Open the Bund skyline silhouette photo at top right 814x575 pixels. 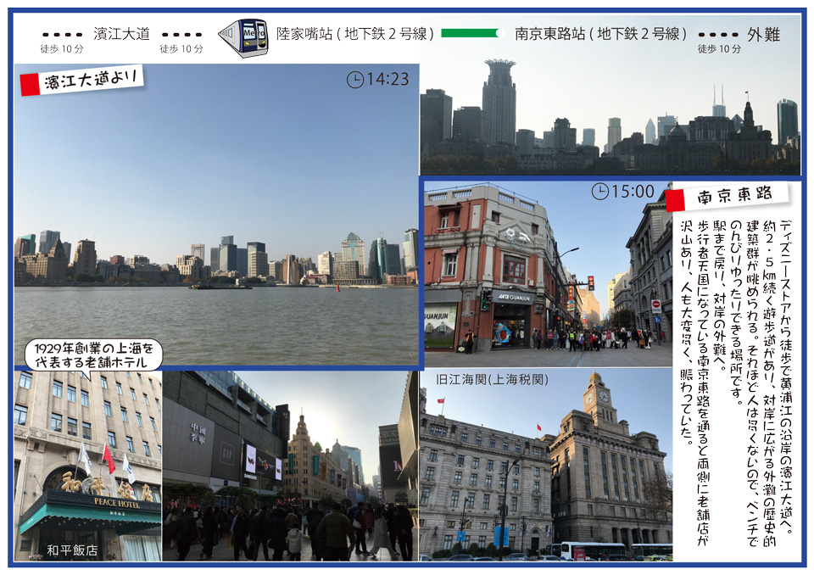pyautogui.click(x=610, y=102)
